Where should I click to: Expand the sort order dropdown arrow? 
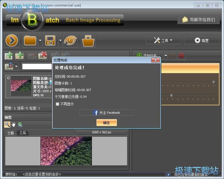pos(16,66)
